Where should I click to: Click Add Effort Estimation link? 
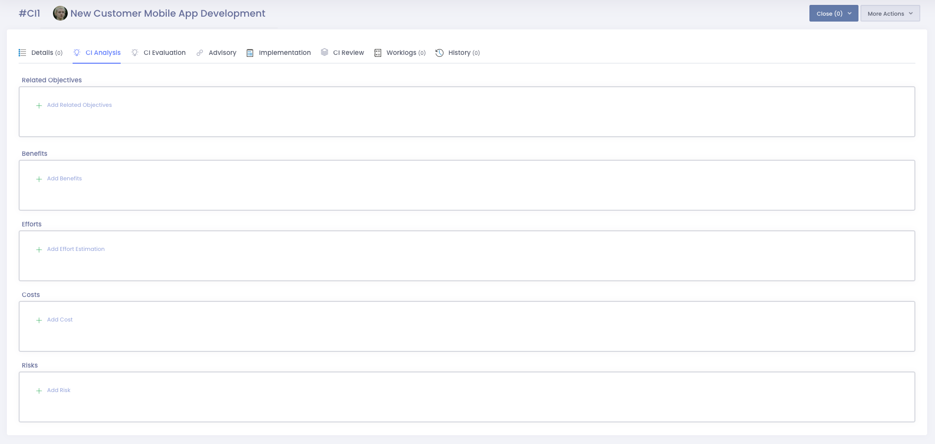point(76,249)
